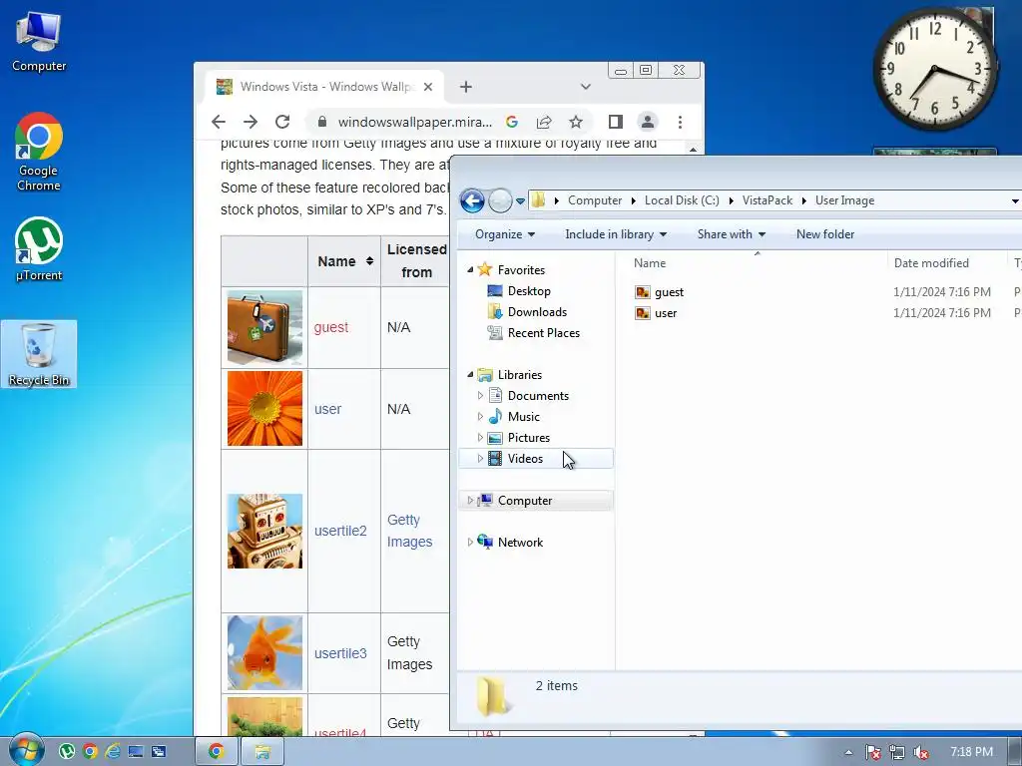
Task: Collapse the Favorites group
Action: point(470,269)
